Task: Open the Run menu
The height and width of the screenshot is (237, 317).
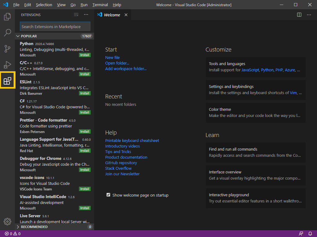Action: tap(84, 5)
